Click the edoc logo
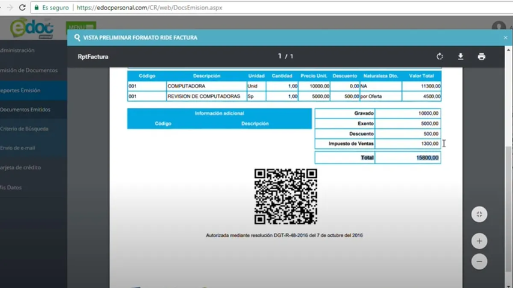 point(31,28)
